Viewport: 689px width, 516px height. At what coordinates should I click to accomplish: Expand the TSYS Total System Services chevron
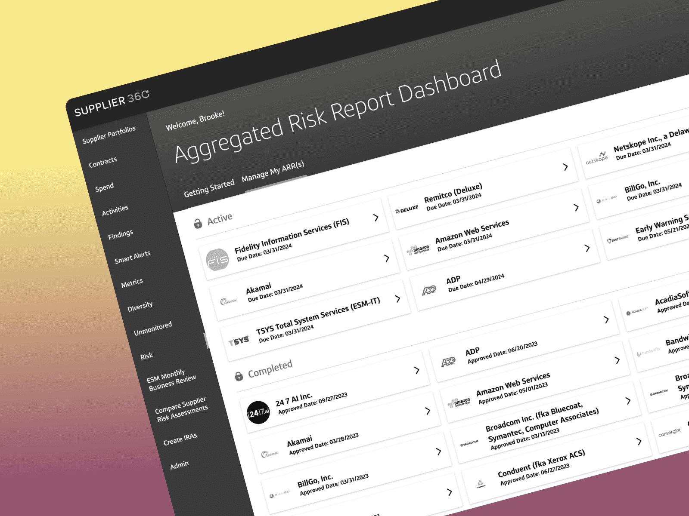(x=397, y=298)
